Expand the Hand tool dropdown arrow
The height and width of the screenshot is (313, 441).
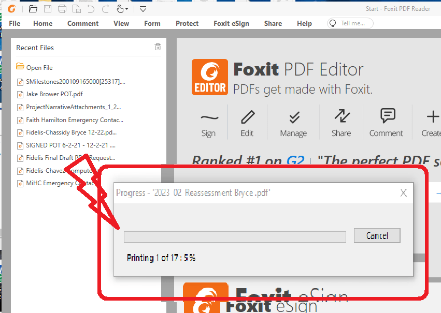pos(126,9)
